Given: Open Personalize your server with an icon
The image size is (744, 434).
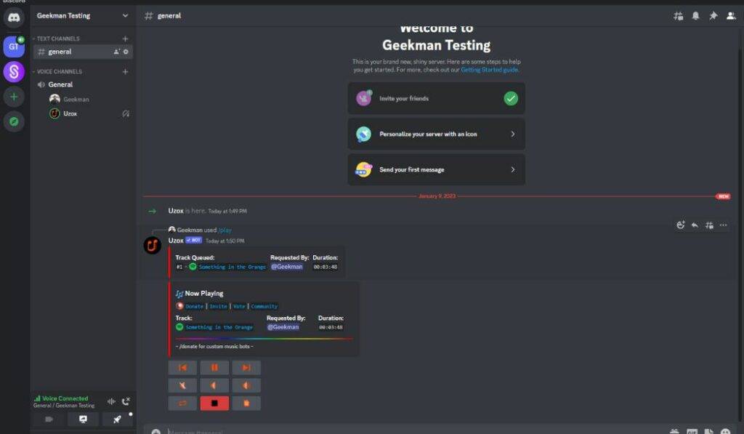Looking at the screenshot, I should [x=436, y=134].
